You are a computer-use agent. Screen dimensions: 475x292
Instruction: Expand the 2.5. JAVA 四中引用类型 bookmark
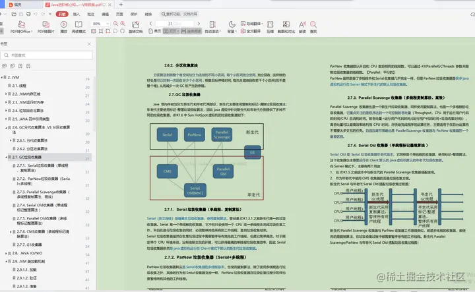(x=6, y=119)
